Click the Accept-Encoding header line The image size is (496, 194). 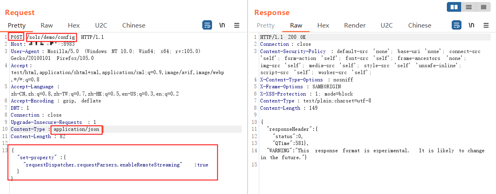click(x=56, y=101)
